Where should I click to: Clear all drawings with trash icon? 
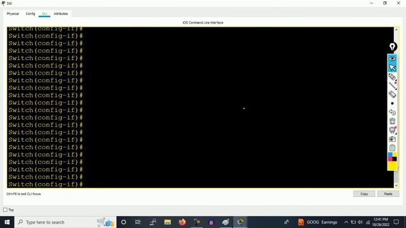392,121
